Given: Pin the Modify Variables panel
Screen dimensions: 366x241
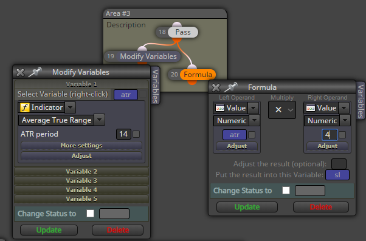Looking at the screenshot, I should [x=35, y=72].
